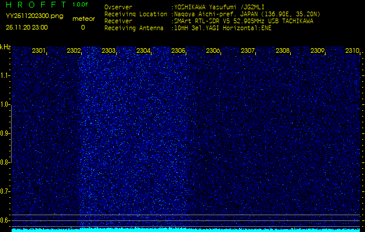The height and width of the screenshot is (232, 365).
Task: Select the YY2611202300.png filename text
Action: (34, 16)
